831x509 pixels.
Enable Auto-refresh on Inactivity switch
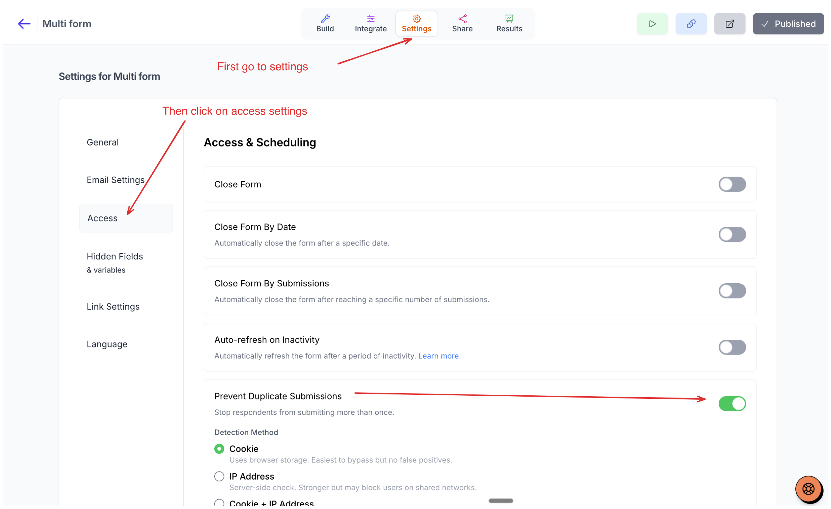[x=732, y=347]
